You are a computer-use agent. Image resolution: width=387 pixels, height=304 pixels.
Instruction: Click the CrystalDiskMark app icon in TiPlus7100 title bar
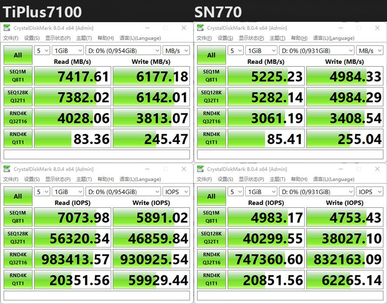pyautogui.click(x=7, y=28)
